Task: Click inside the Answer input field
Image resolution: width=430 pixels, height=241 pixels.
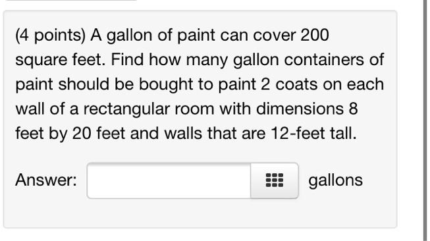Action: (169, 180)
